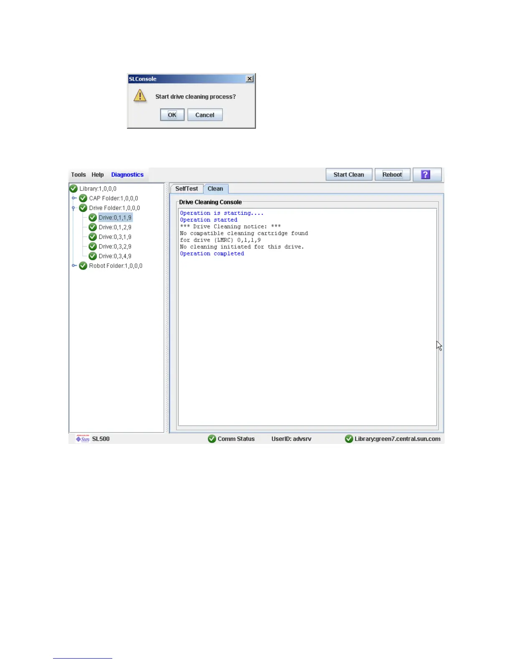Cancel the drive cleaning dialog
The height and width of the screenshot is (662, 511).
205,115
